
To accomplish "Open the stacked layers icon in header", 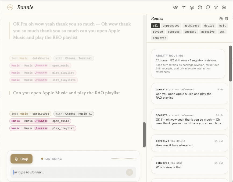I will click(x=192, y=8).
